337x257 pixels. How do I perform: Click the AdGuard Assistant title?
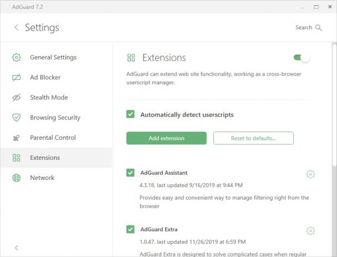point(164,173)
